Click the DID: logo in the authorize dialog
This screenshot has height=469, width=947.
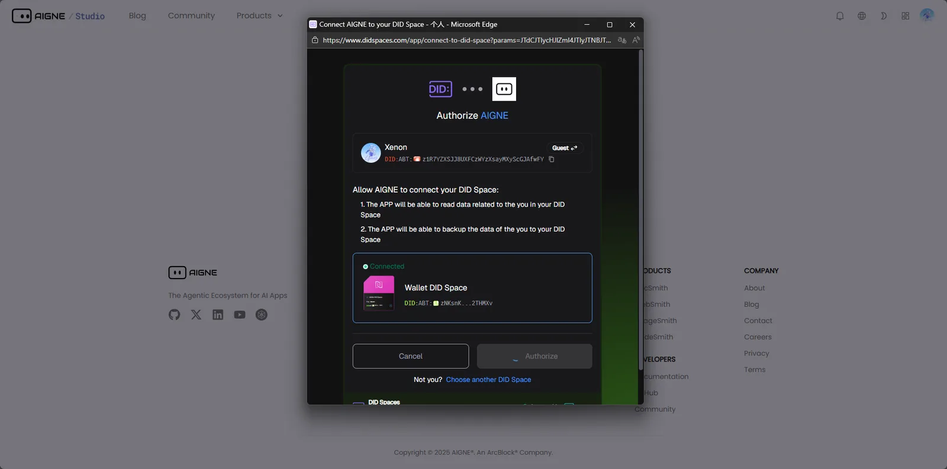click(440, 89)
